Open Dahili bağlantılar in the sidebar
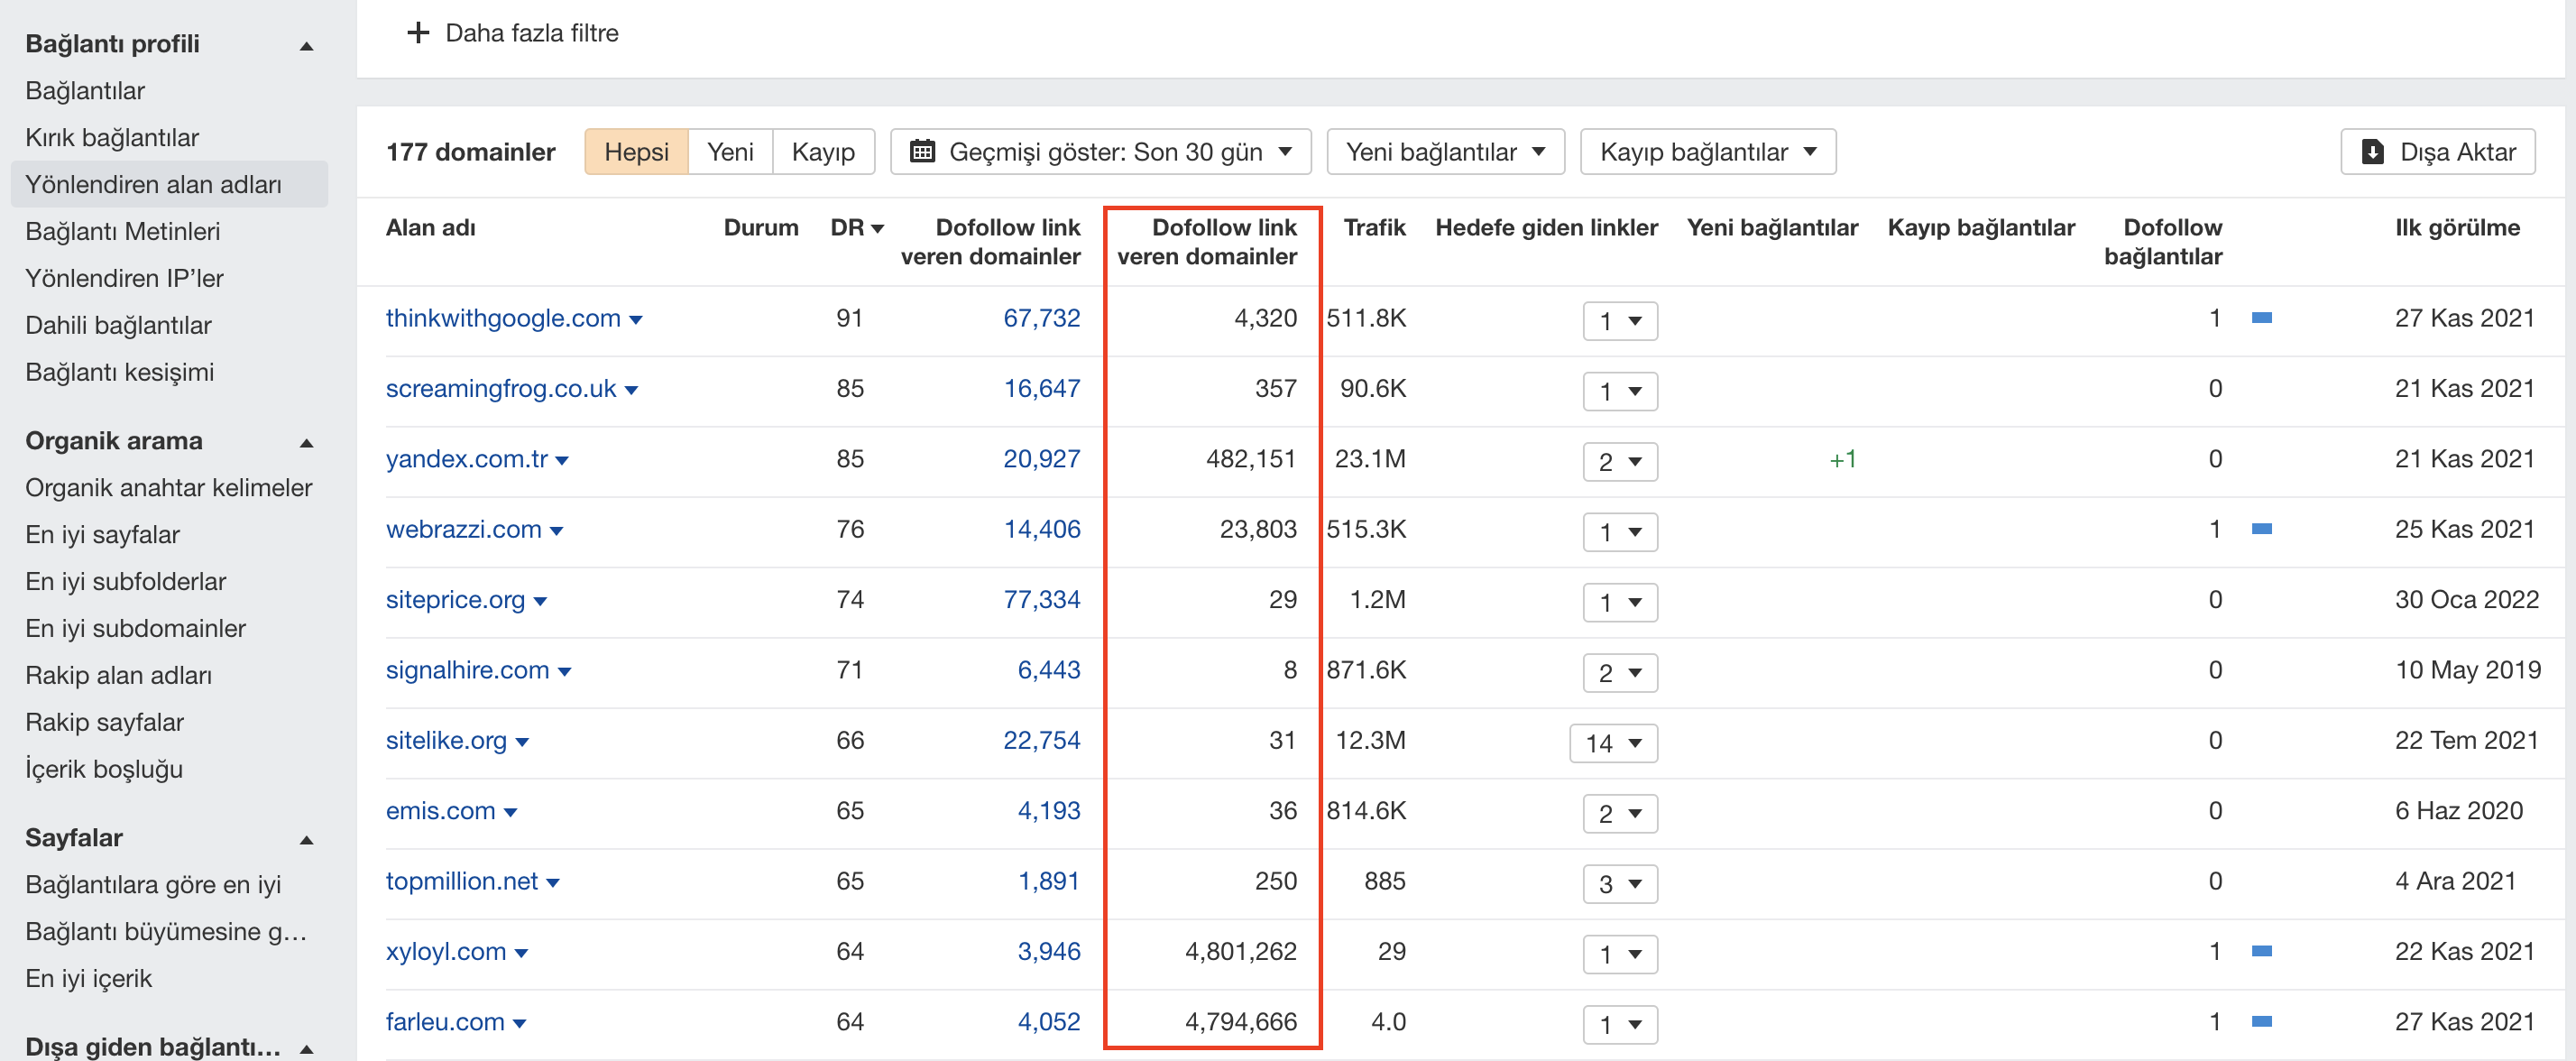Viewport: 2576px width, 1061px height. pos(118,326)
